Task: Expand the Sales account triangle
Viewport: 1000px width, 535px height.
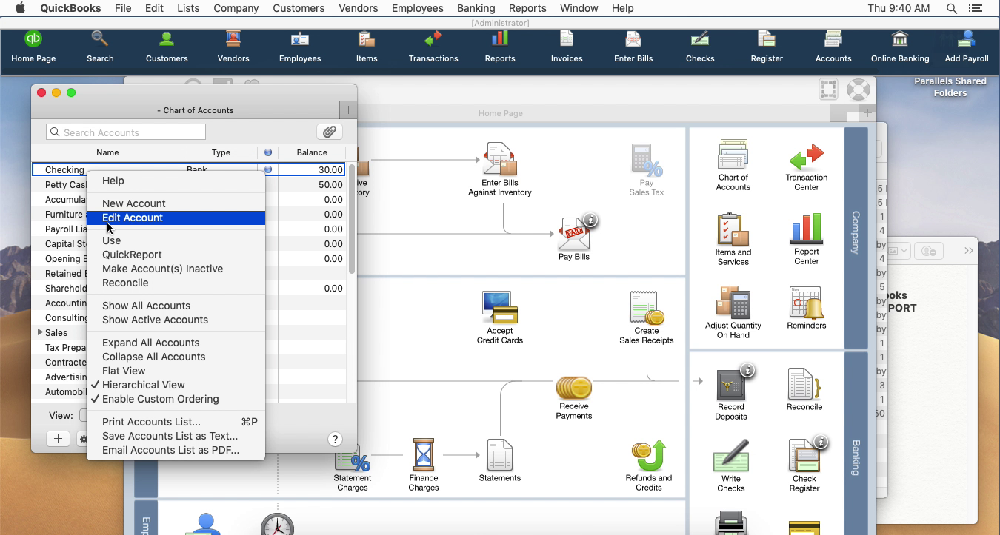Action: click(x=40, y=332)
